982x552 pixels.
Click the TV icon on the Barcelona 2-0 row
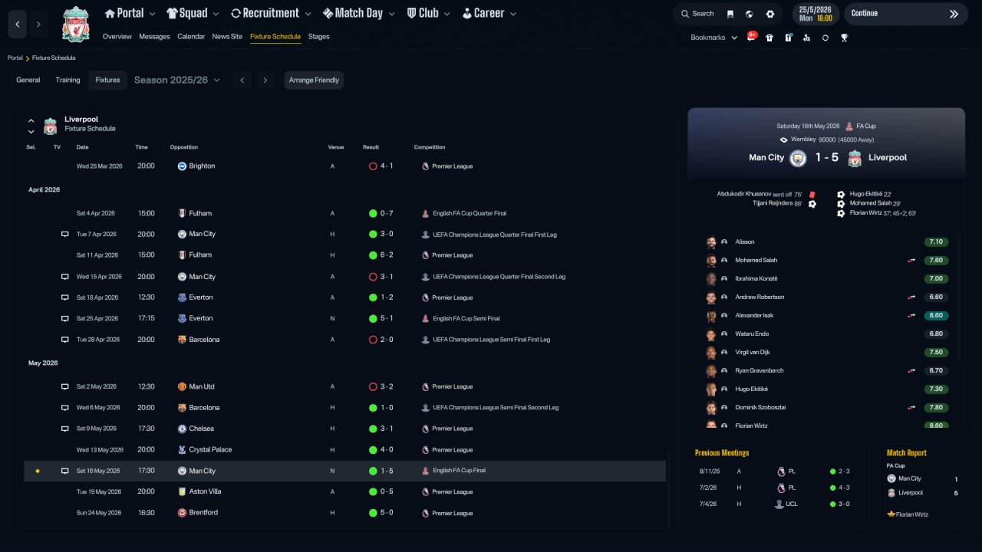(x=65, y=340)
